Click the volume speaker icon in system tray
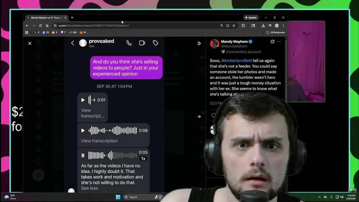359x202 pixels. click(x=342, y=197)
